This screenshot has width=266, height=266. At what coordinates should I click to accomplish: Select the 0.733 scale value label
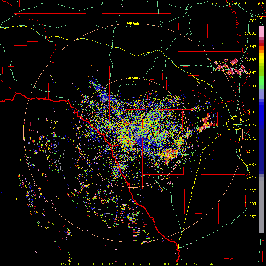[x=250, y=99]
